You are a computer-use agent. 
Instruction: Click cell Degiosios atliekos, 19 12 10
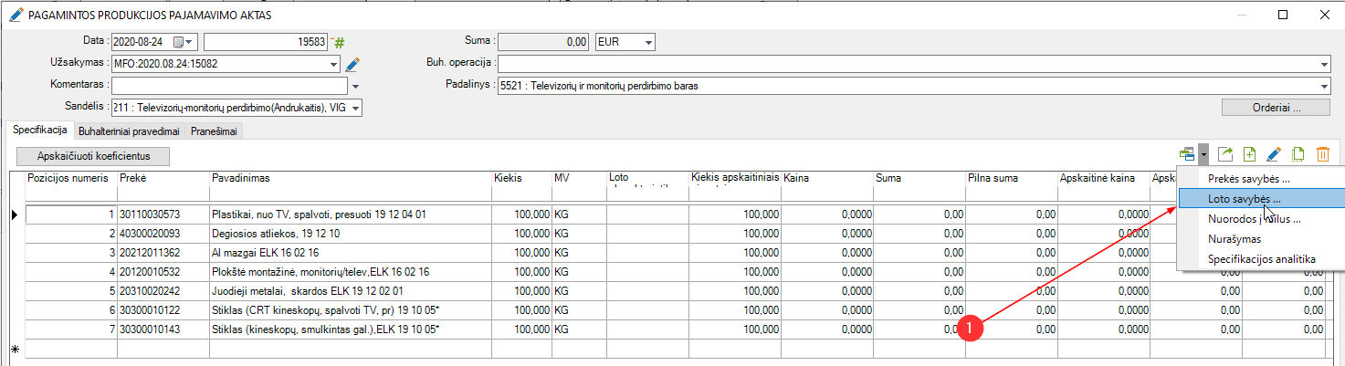[x=350, y=234]
